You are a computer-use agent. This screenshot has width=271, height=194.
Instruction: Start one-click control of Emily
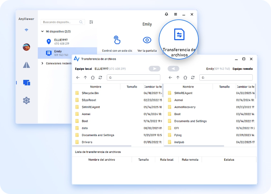[x=117, y=40]
